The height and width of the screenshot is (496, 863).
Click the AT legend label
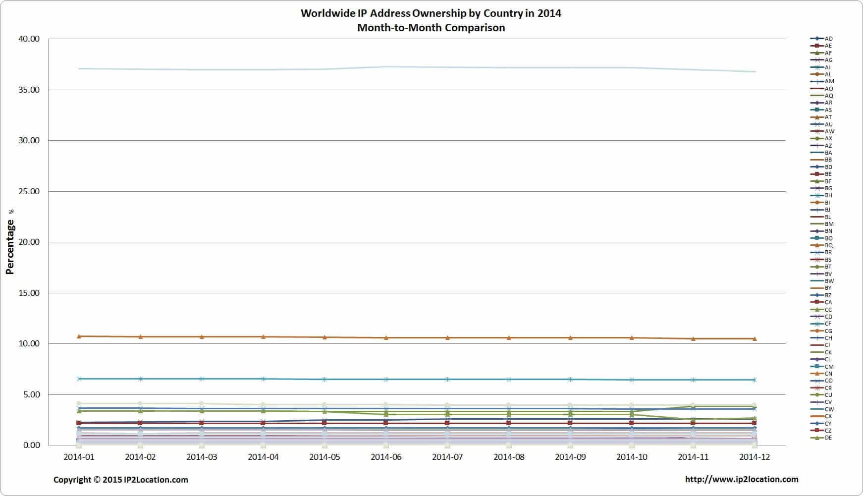[x=828, y=117]
